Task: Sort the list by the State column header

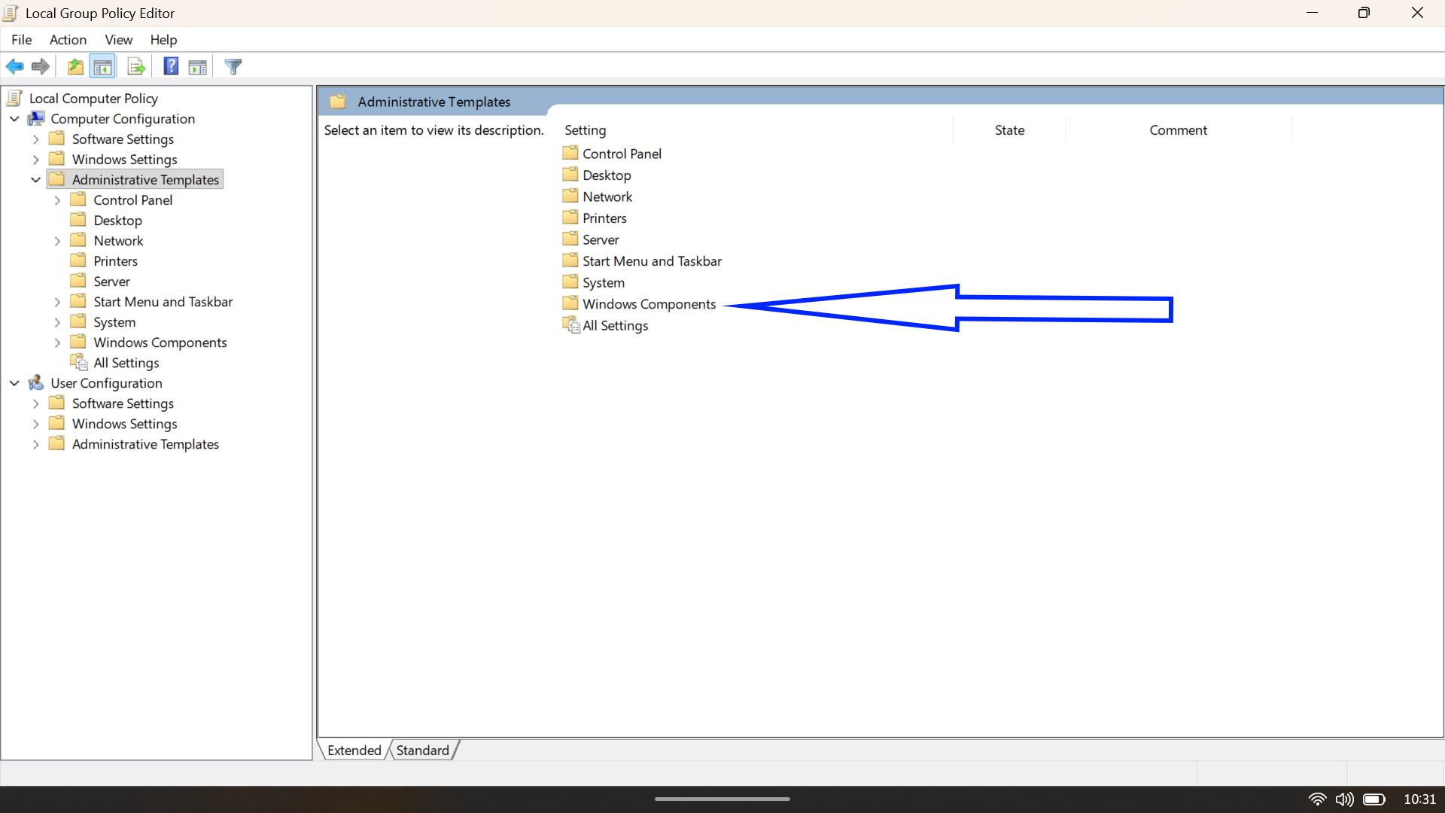Action: (x=1009, y=129)
